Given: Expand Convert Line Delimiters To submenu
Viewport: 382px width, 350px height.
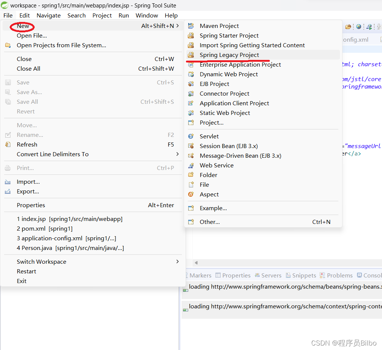Looking at the screenshot, I should pyautogui.click(x=178, y=154).
